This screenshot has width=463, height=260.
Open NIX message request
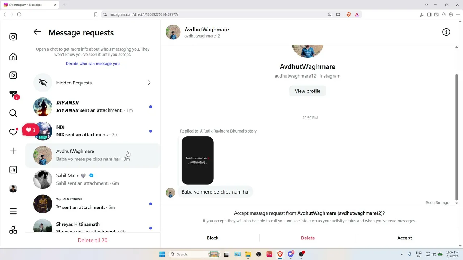(93, 131)
